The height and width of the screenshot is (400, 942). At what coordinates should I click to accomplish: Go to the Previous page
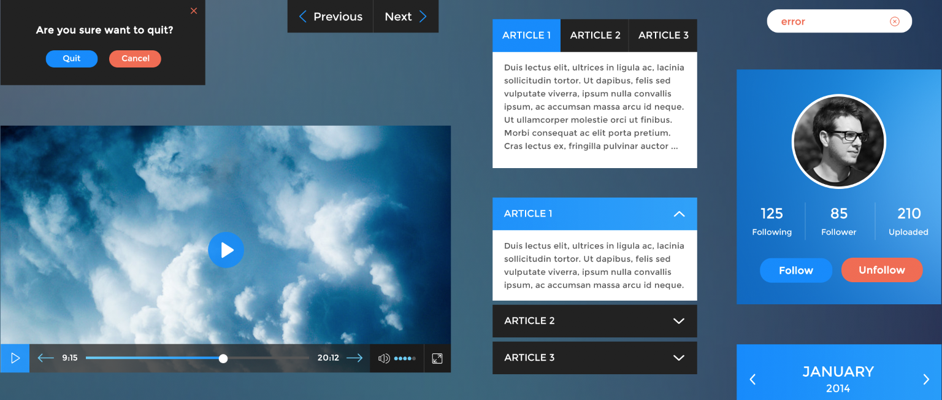[x=331, y=17]
